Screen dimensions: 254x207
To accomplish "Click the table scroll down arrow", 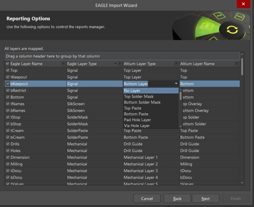I will (x=242, y=183).
